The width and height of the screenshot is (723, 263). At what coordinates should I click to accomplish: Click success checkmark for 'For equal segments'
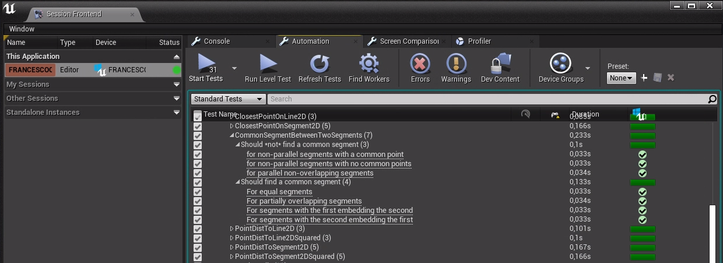pos(643,192)
